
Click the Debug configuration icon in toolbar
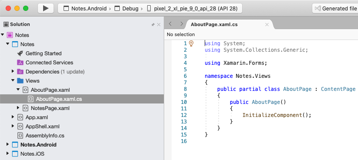117,9
